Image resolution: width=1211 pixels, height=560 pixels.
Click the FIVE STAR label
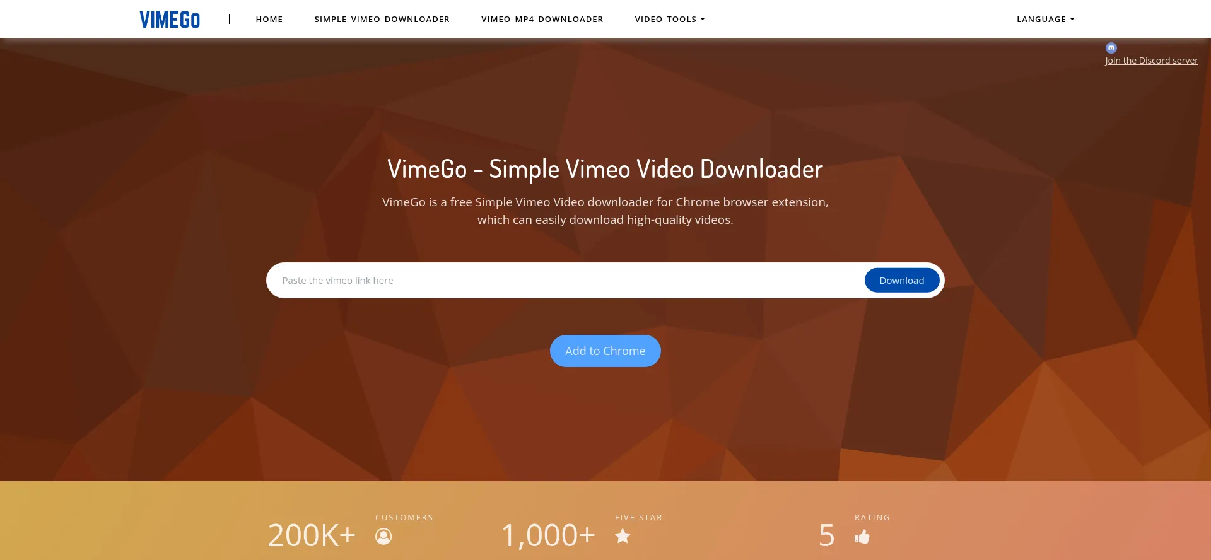639,517
